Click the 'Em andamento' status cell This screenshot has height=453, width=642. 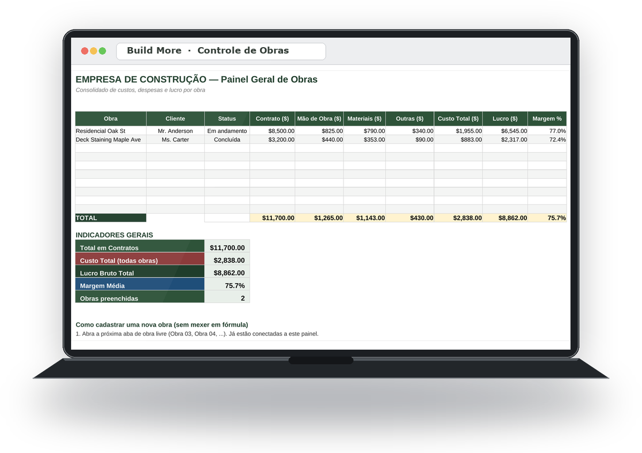[x=227, y=131]
